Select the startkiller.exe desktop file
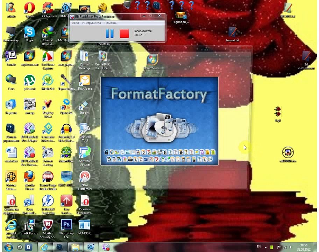 click(x=29, y=227)
